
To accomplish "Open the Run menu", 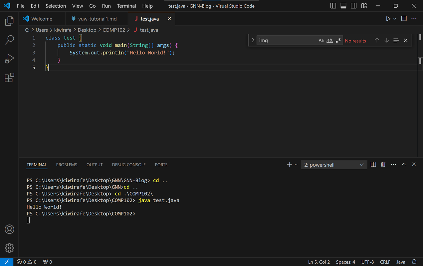I will 106,6.
